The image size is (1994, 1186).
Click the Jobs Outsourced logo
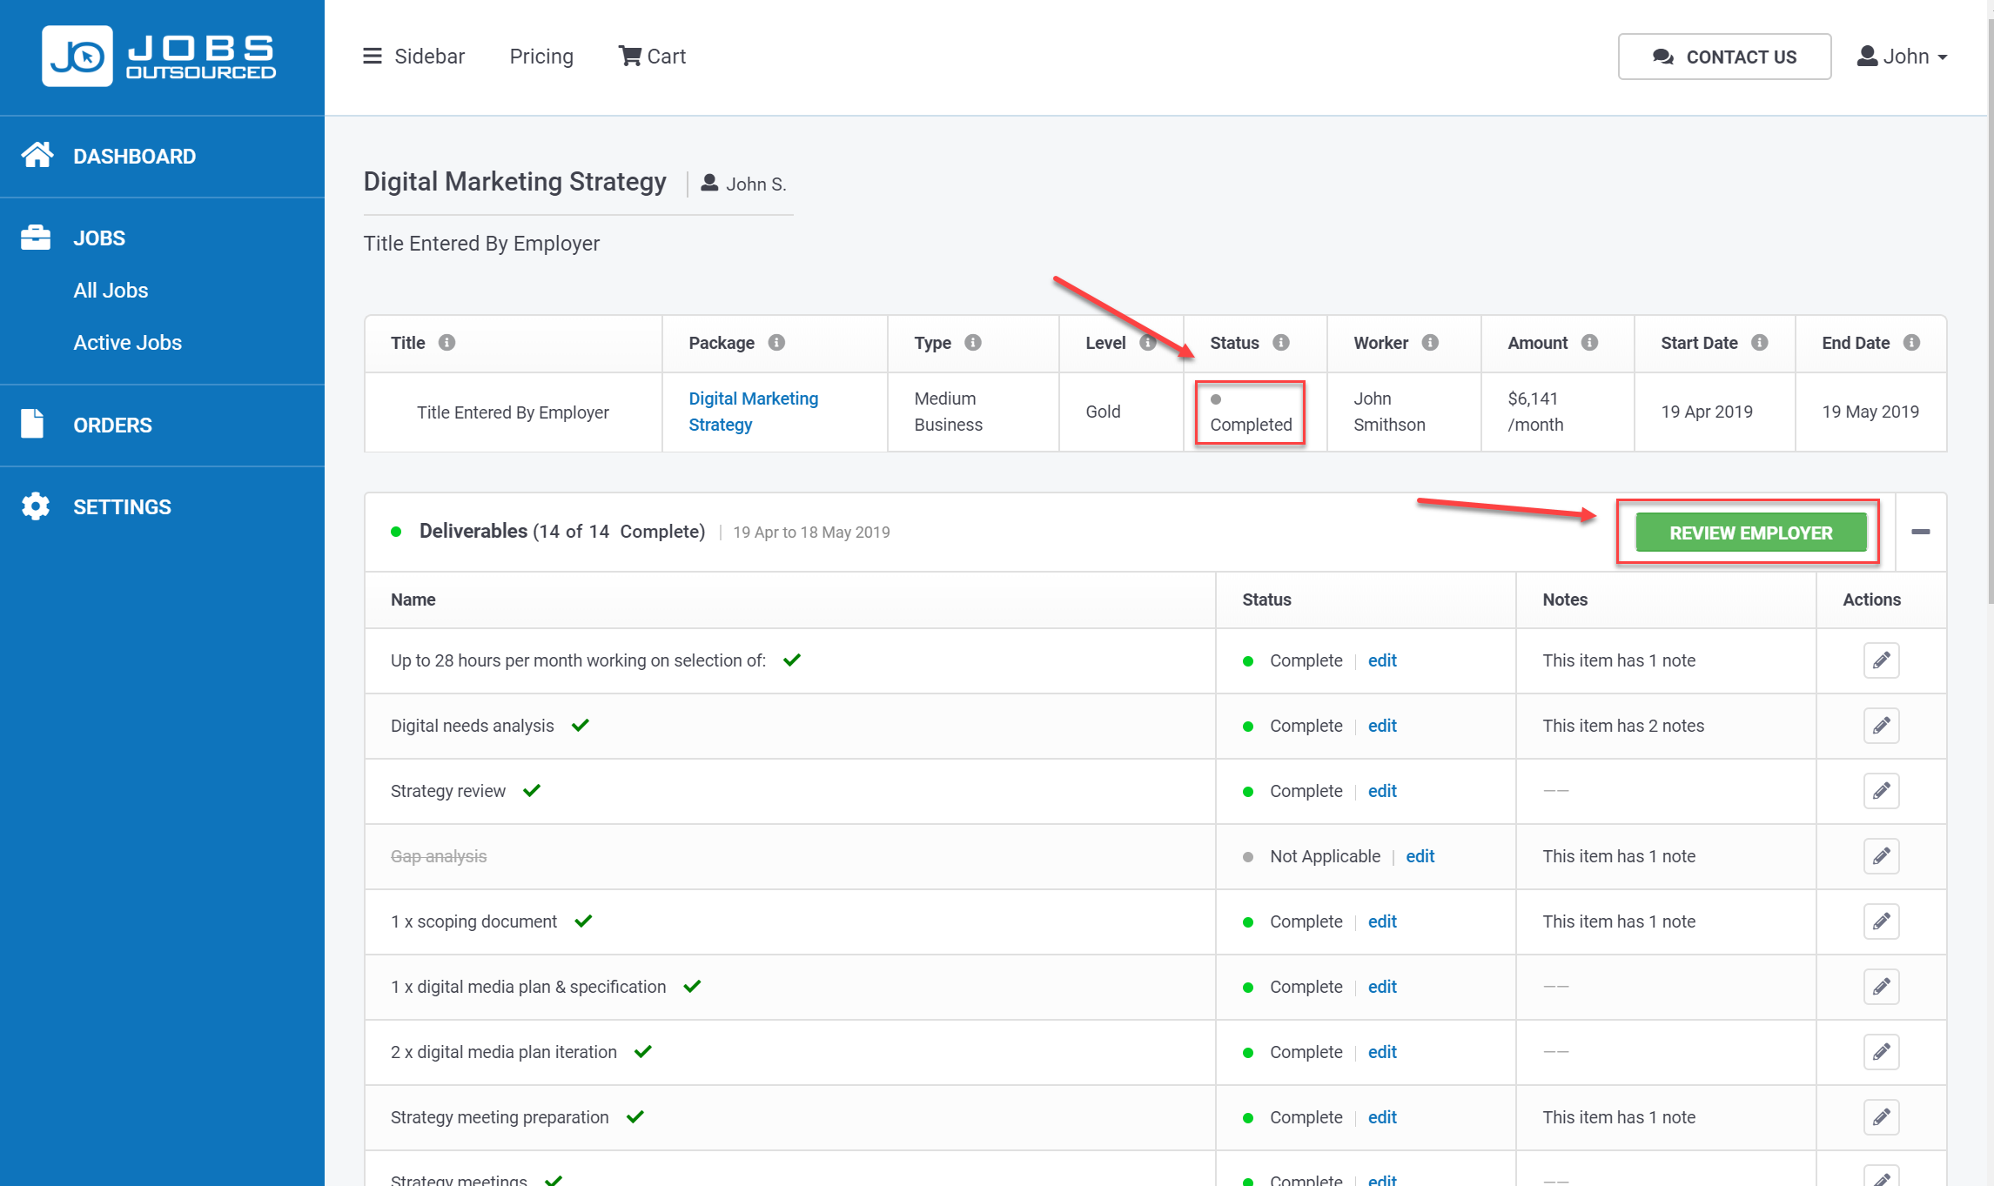click(159, 57)
